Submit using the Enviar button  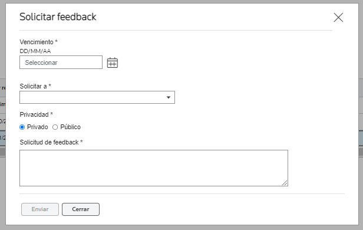40,209
